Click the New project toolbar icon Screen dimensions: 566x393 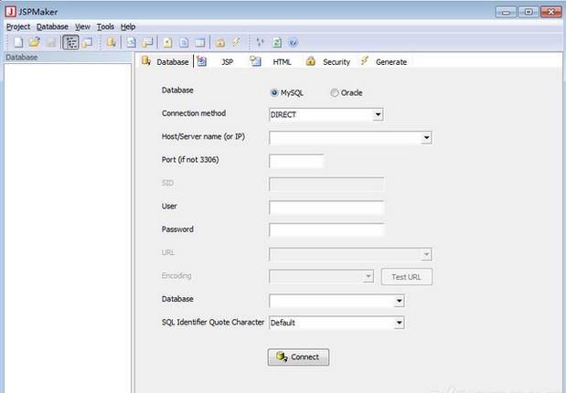click(18, 42)
